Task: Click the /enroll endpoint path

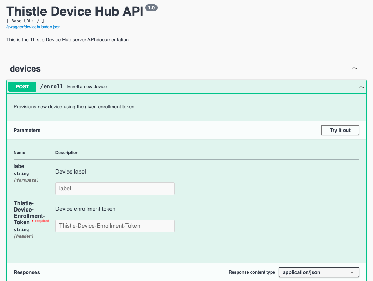Action: click(52, 87)
